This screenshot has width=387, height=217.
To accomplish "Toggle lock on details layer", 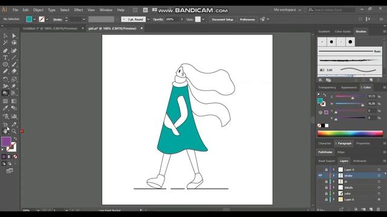I will pos(326,187).
